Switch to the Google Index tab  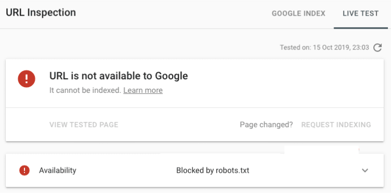299,14
